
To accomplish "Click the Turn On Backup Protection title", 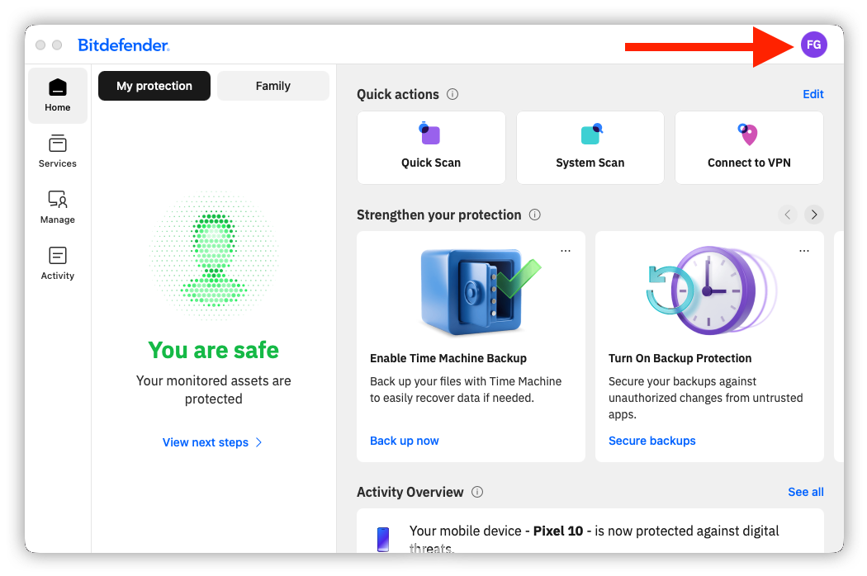I will pos(680,358).
